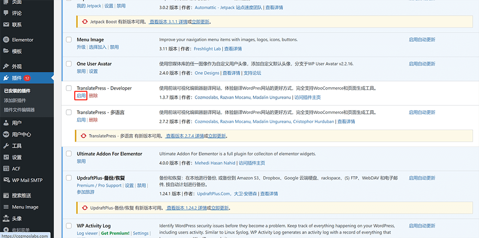Check the UpdraftPlus plugin checkbox
Viewport: 479px width, 238px height.
69,178
